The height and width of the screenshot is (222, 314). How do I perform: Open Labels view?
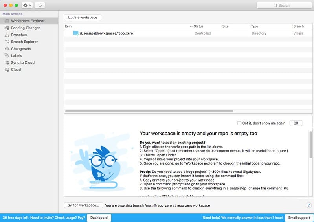click(x=29, y=55)
